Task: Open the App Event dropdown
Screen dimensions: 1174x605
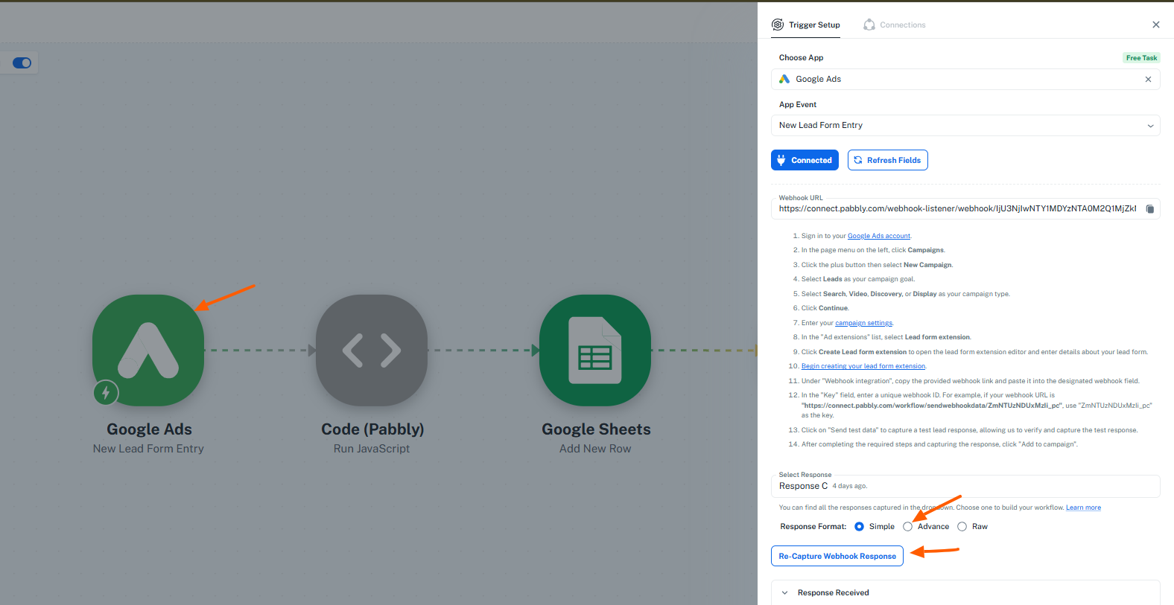Action: tap(965, 126)
